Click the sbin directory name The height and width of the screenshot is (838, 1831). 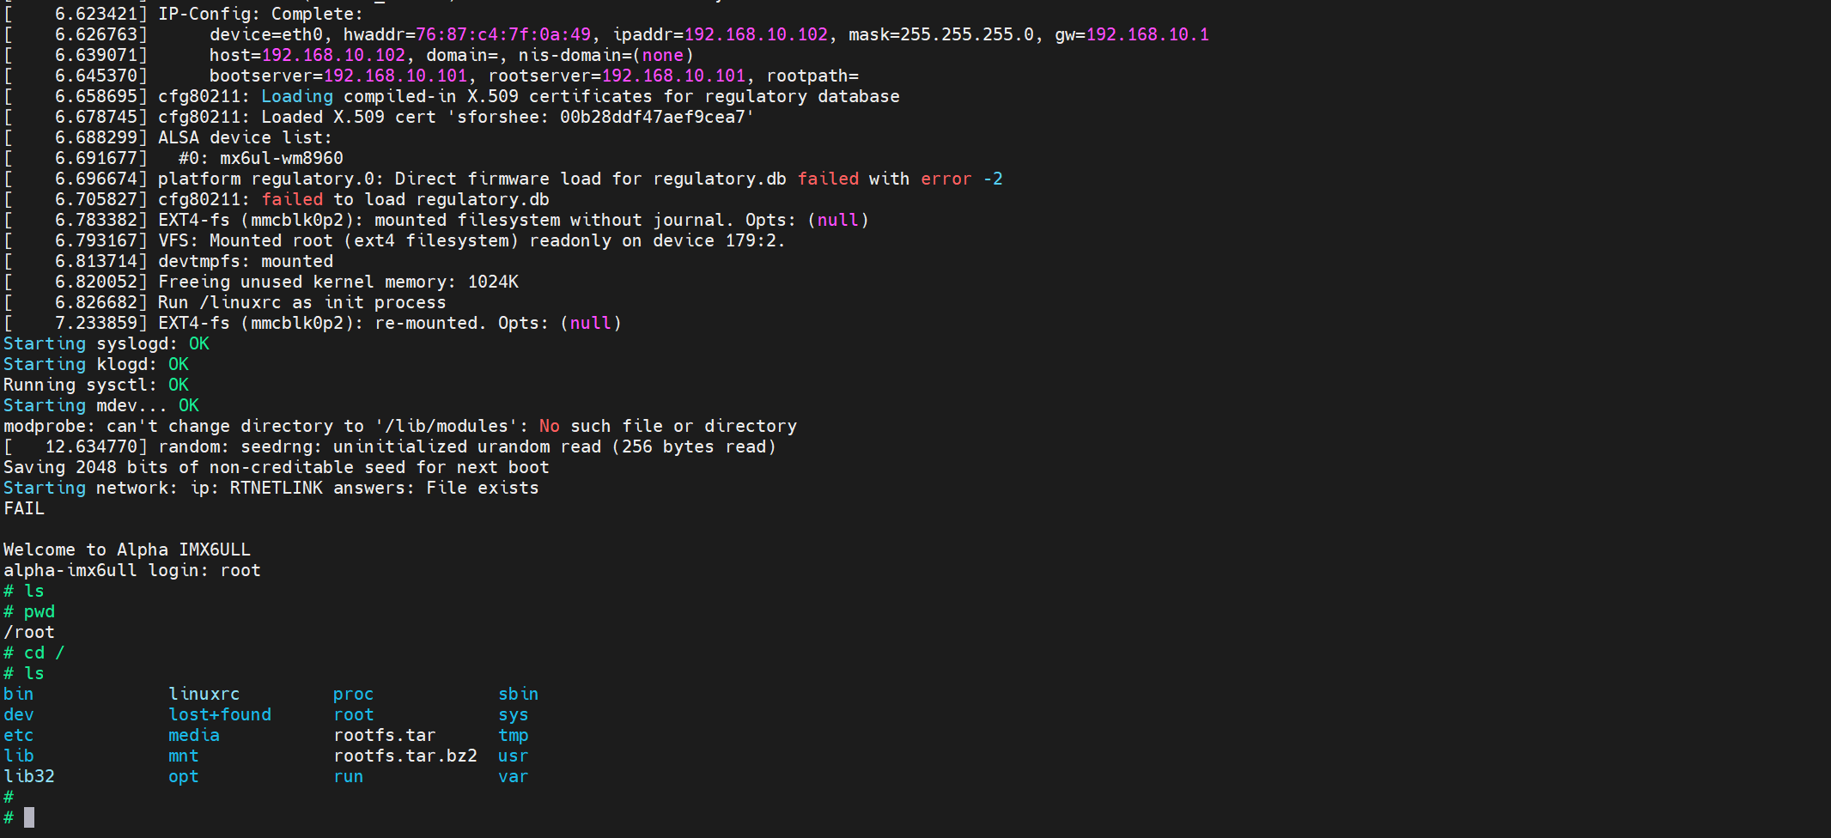518,694
